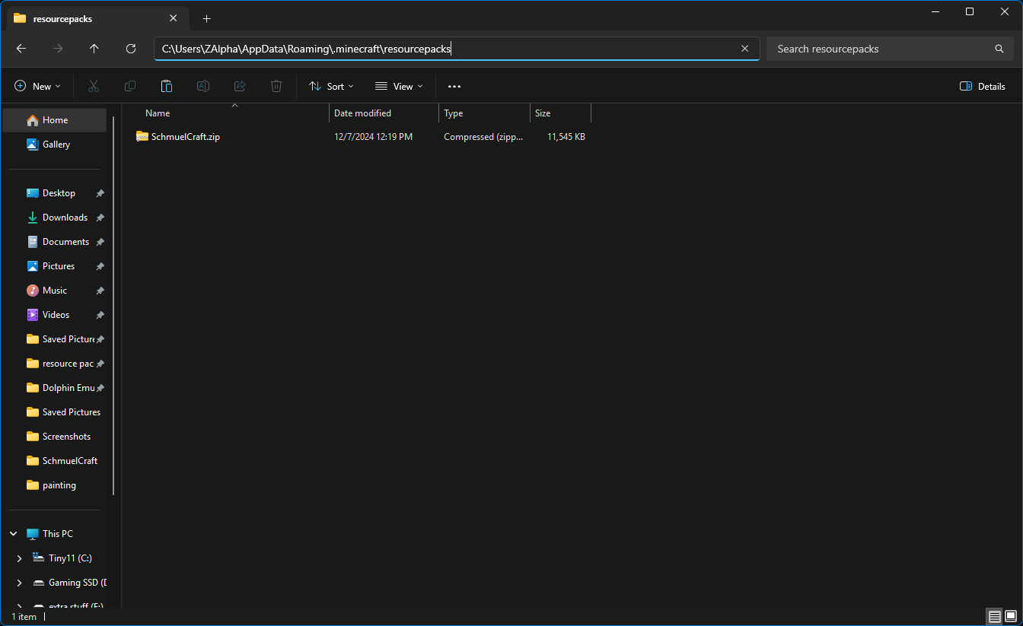Click the Cut scissors icon
Screen dimensions: 1023x626
[94, 87]
